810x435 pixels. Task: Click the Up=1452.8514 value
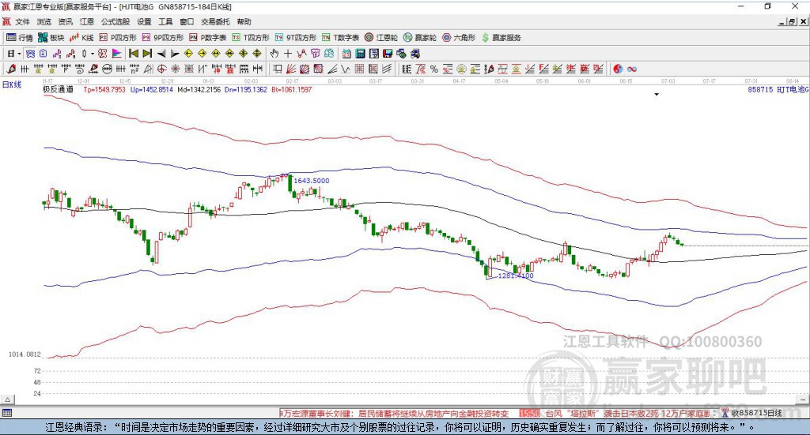click(x=151, y=90)
